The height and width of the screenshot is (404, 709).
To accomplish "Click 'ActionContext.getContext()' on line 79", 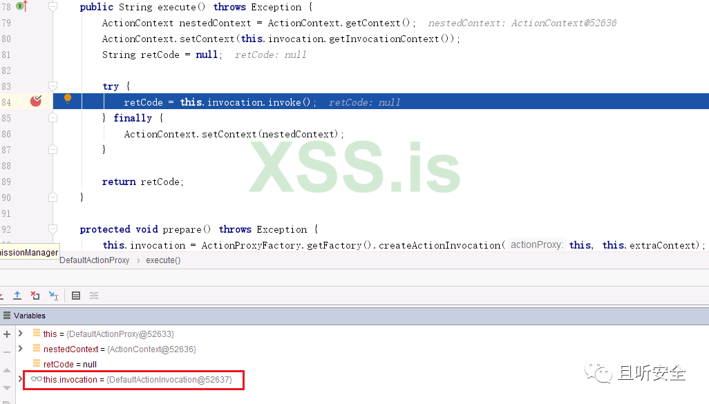I will point(339,23).
